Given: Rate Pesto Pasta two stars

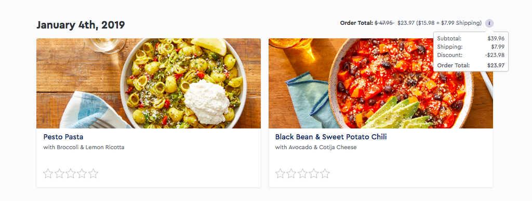Looking at the screenshot, I should [59, 174].
